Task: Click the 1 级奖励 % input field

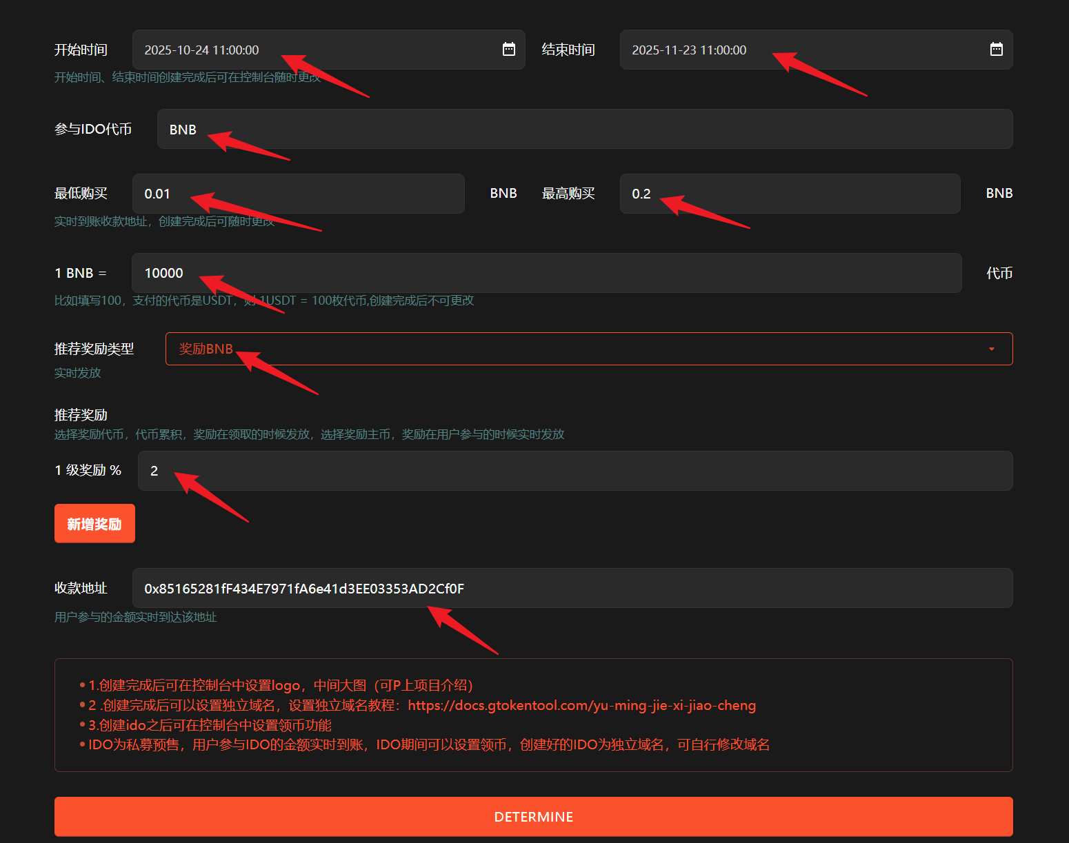Action: coord(575,471)
